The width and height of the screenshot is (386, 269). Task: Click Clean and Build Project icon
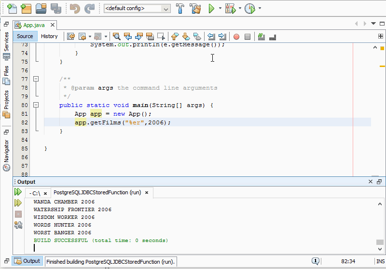(195, 8)
